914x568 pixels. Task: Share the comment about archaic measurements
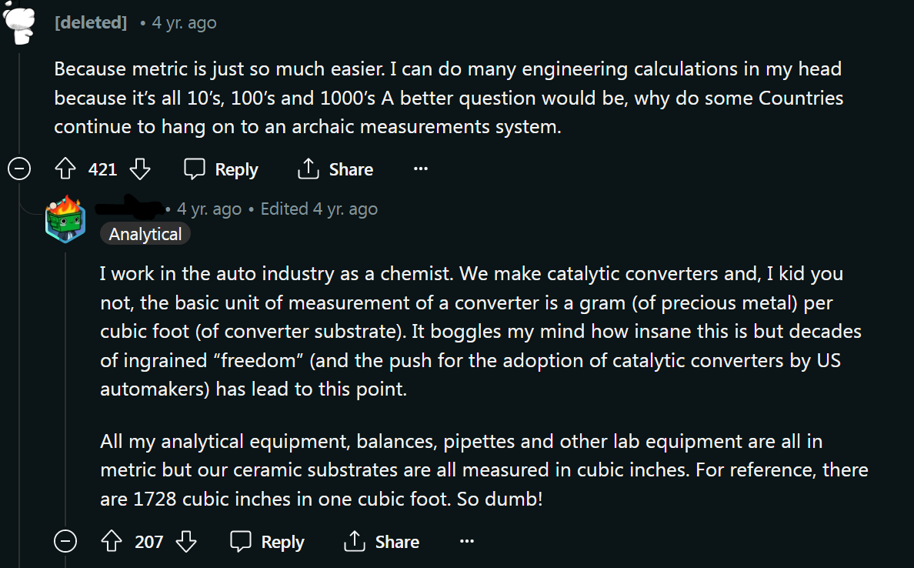pyautogui.click(x=335, y=169)
